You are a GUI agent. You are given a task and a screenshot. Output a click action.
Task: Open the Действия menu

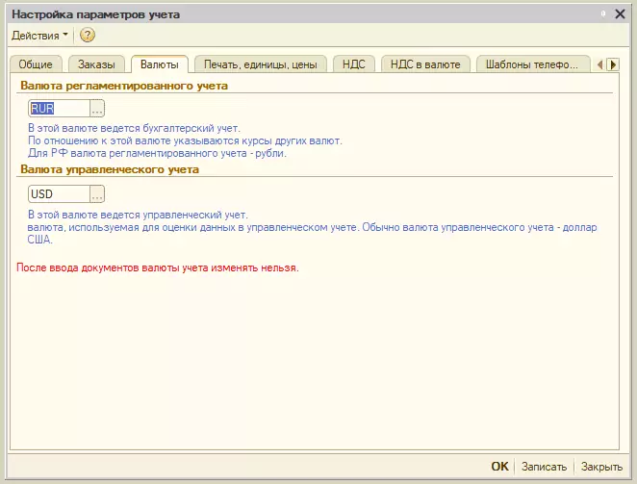tap(39, 36)
